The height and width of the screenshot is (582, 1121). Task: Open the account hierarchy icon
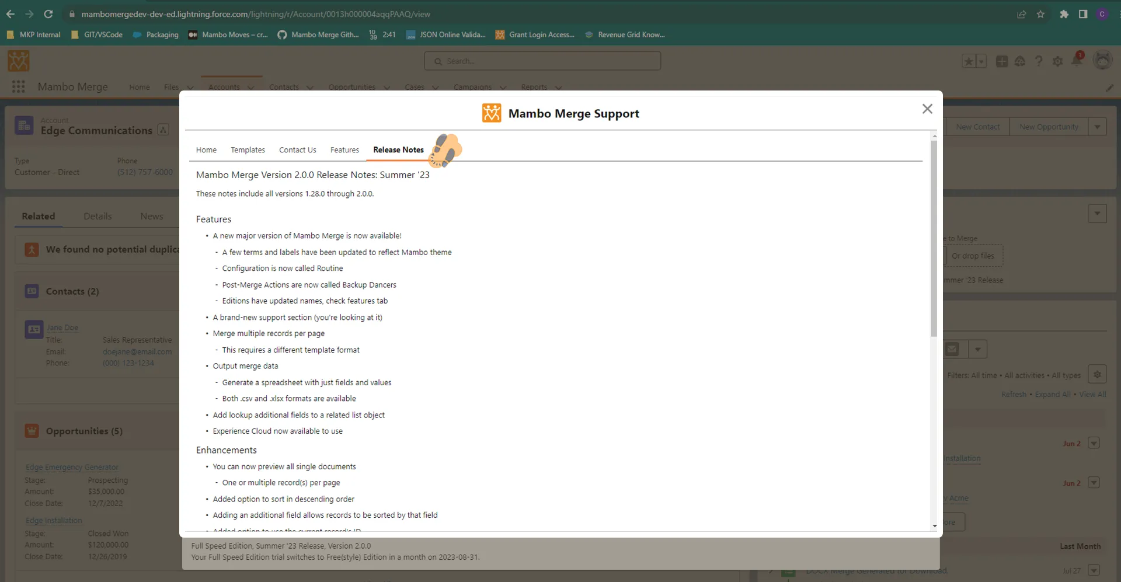(x=163, y=130)
